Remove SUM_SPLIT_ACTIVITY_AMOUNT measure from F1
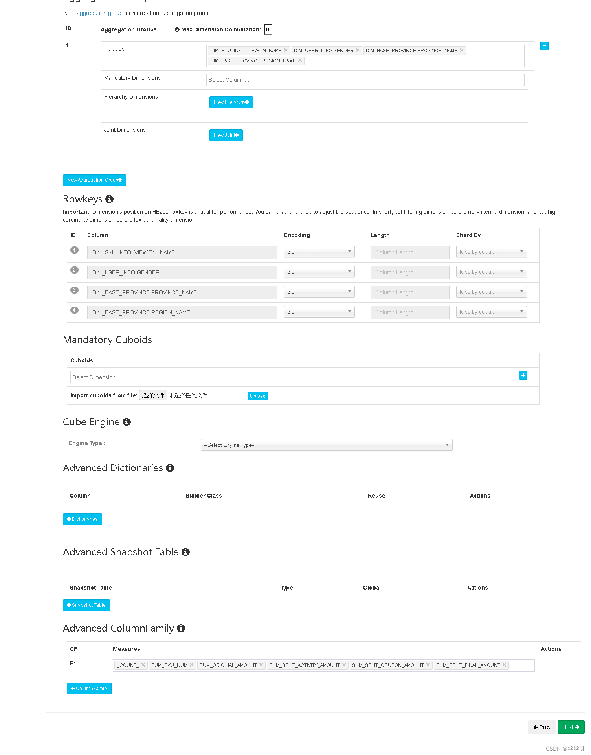The width and height of the screenshot is (591, 755). click(344, 665)
